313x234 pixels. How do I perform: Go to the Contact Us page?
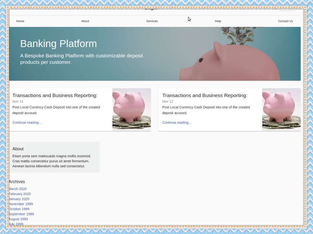click(285, 21)
